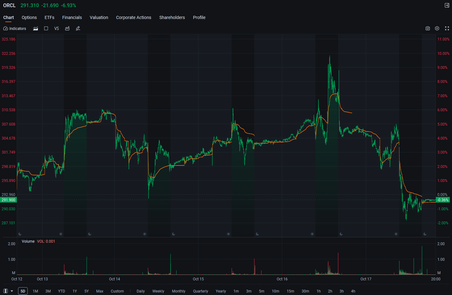
Task: Select the 3M (three month) range
Action: (48, 291)
